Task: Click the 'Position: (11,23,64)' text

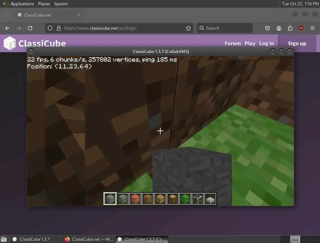Action: click(x=59, y=66)
